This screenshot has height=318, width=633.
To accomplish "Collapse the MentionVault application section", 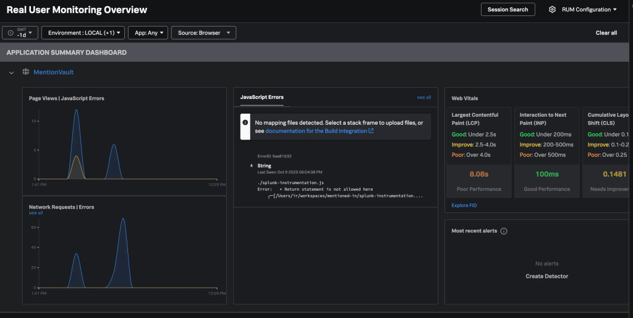I will 11,73.
